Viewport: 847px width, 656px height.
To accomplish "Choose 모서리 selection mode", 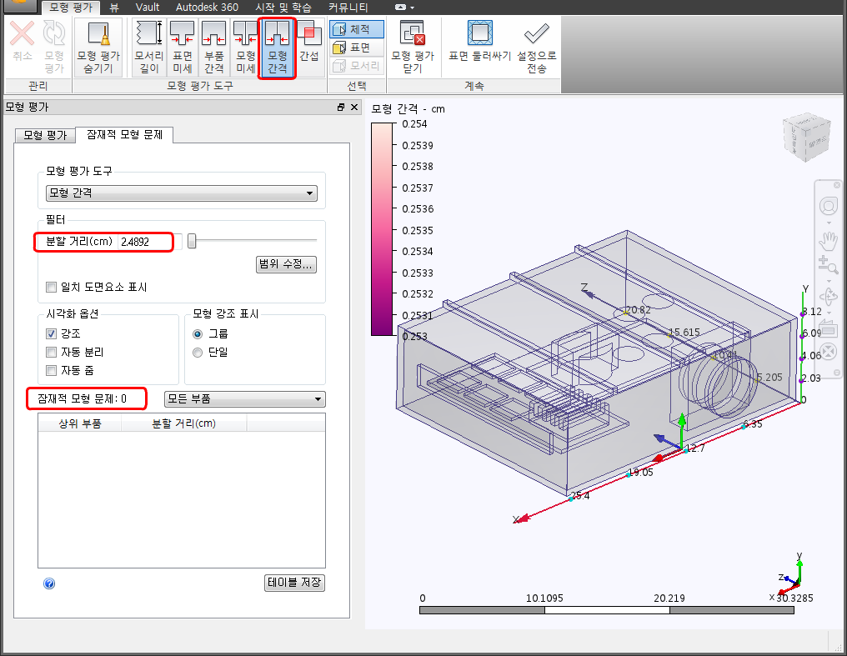I will point(357,66).
